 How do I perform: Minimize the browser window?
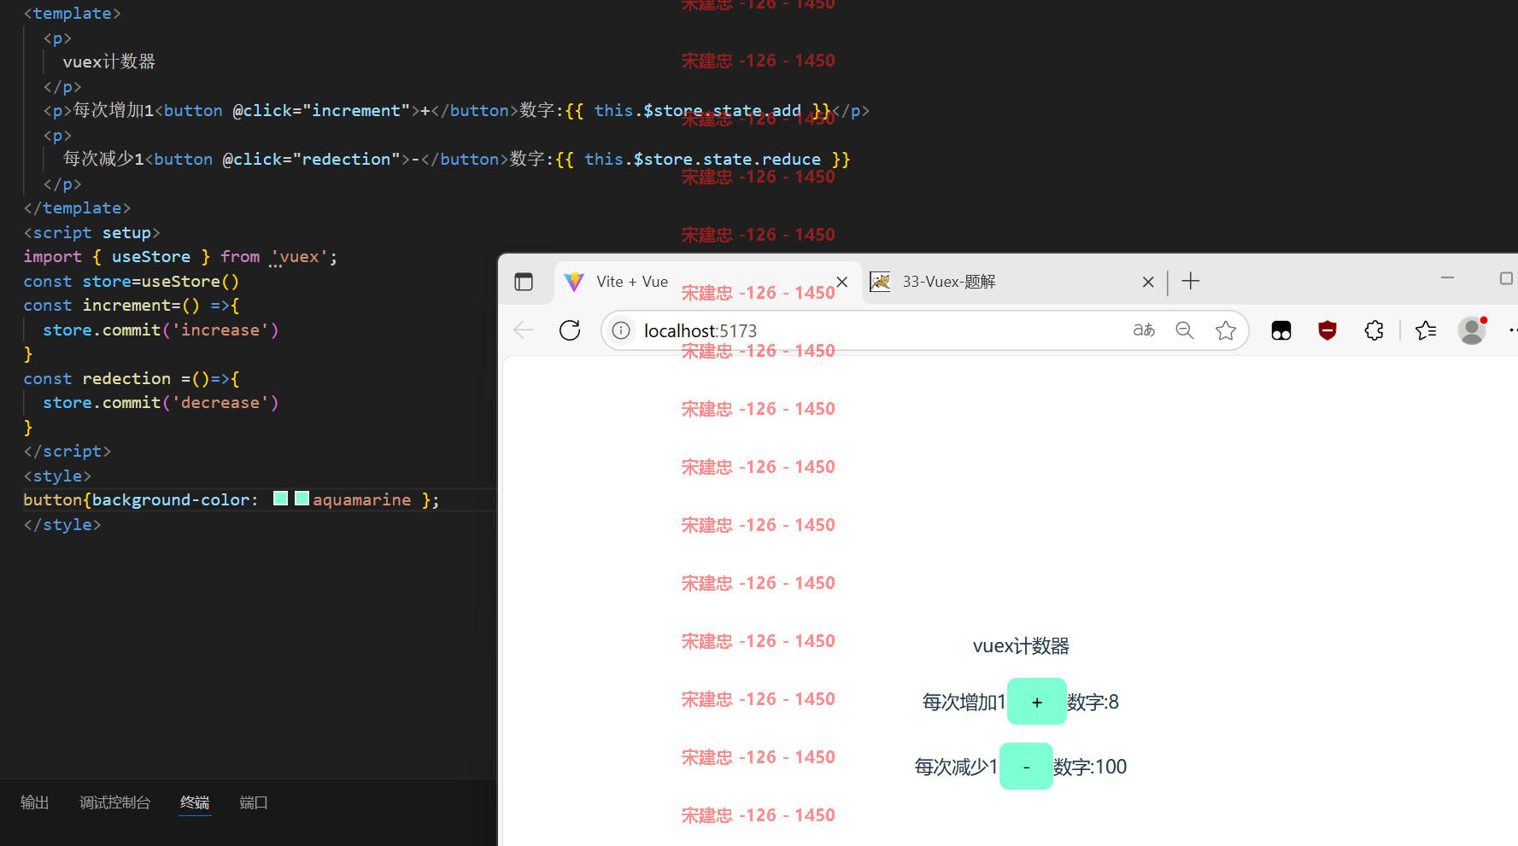[x=1447, y=277]
